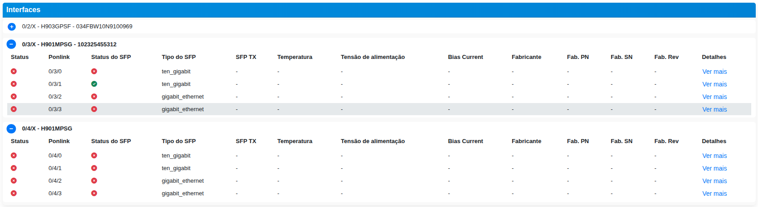Open 'Ver mais' details for ponlink 0/4/2
Screen dimensions: 758x207
pyautogui.click(x=714, y=181)
